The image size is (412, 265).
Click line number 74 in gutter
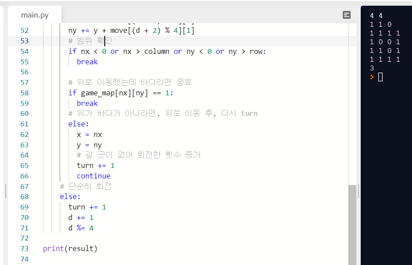coord(25,259)
